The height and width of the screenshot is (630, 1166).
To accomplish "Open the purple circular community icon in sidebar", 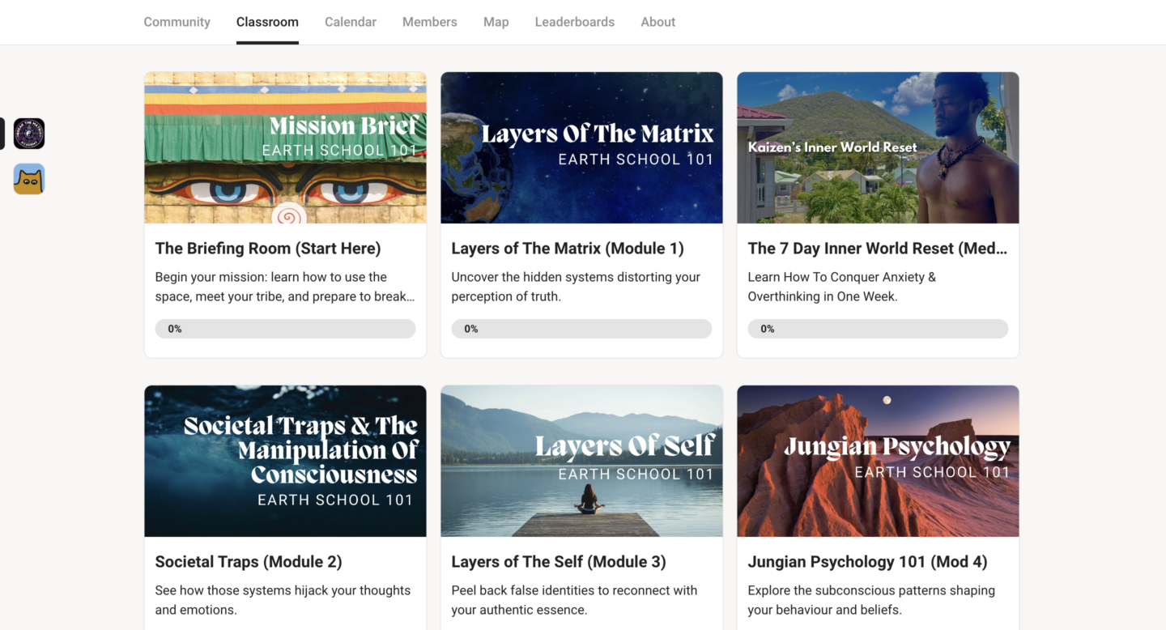I will pyautogui.click(x=29, y=134).
